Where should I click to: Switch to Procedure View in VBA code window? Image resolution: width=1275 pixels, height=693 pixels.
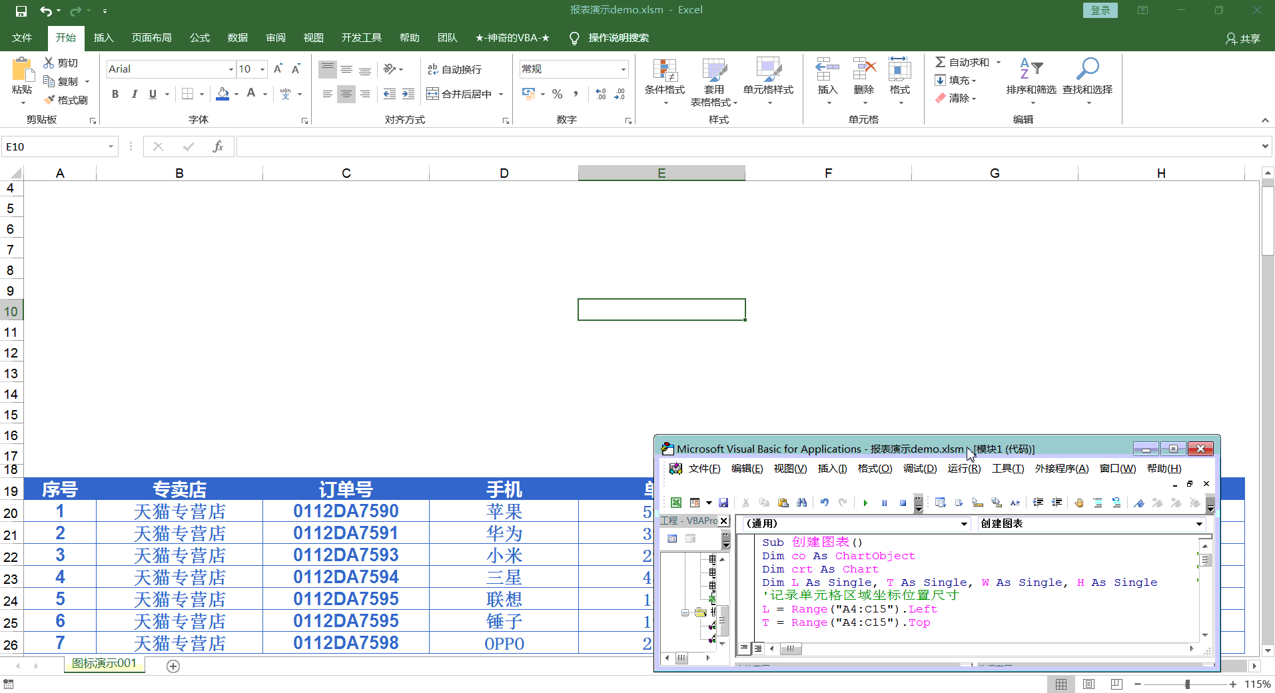[x=744, y=648]
